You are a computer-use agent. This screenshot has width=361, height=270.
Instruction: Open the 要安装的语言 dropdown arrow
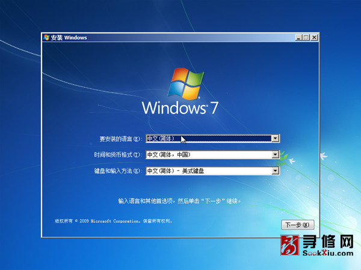pos(275,139)
